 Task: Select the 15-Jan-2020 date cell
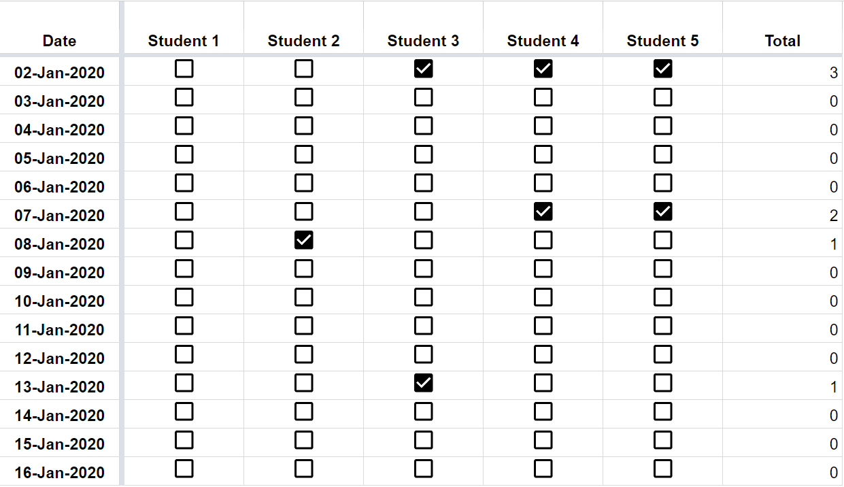click(60, 443)
